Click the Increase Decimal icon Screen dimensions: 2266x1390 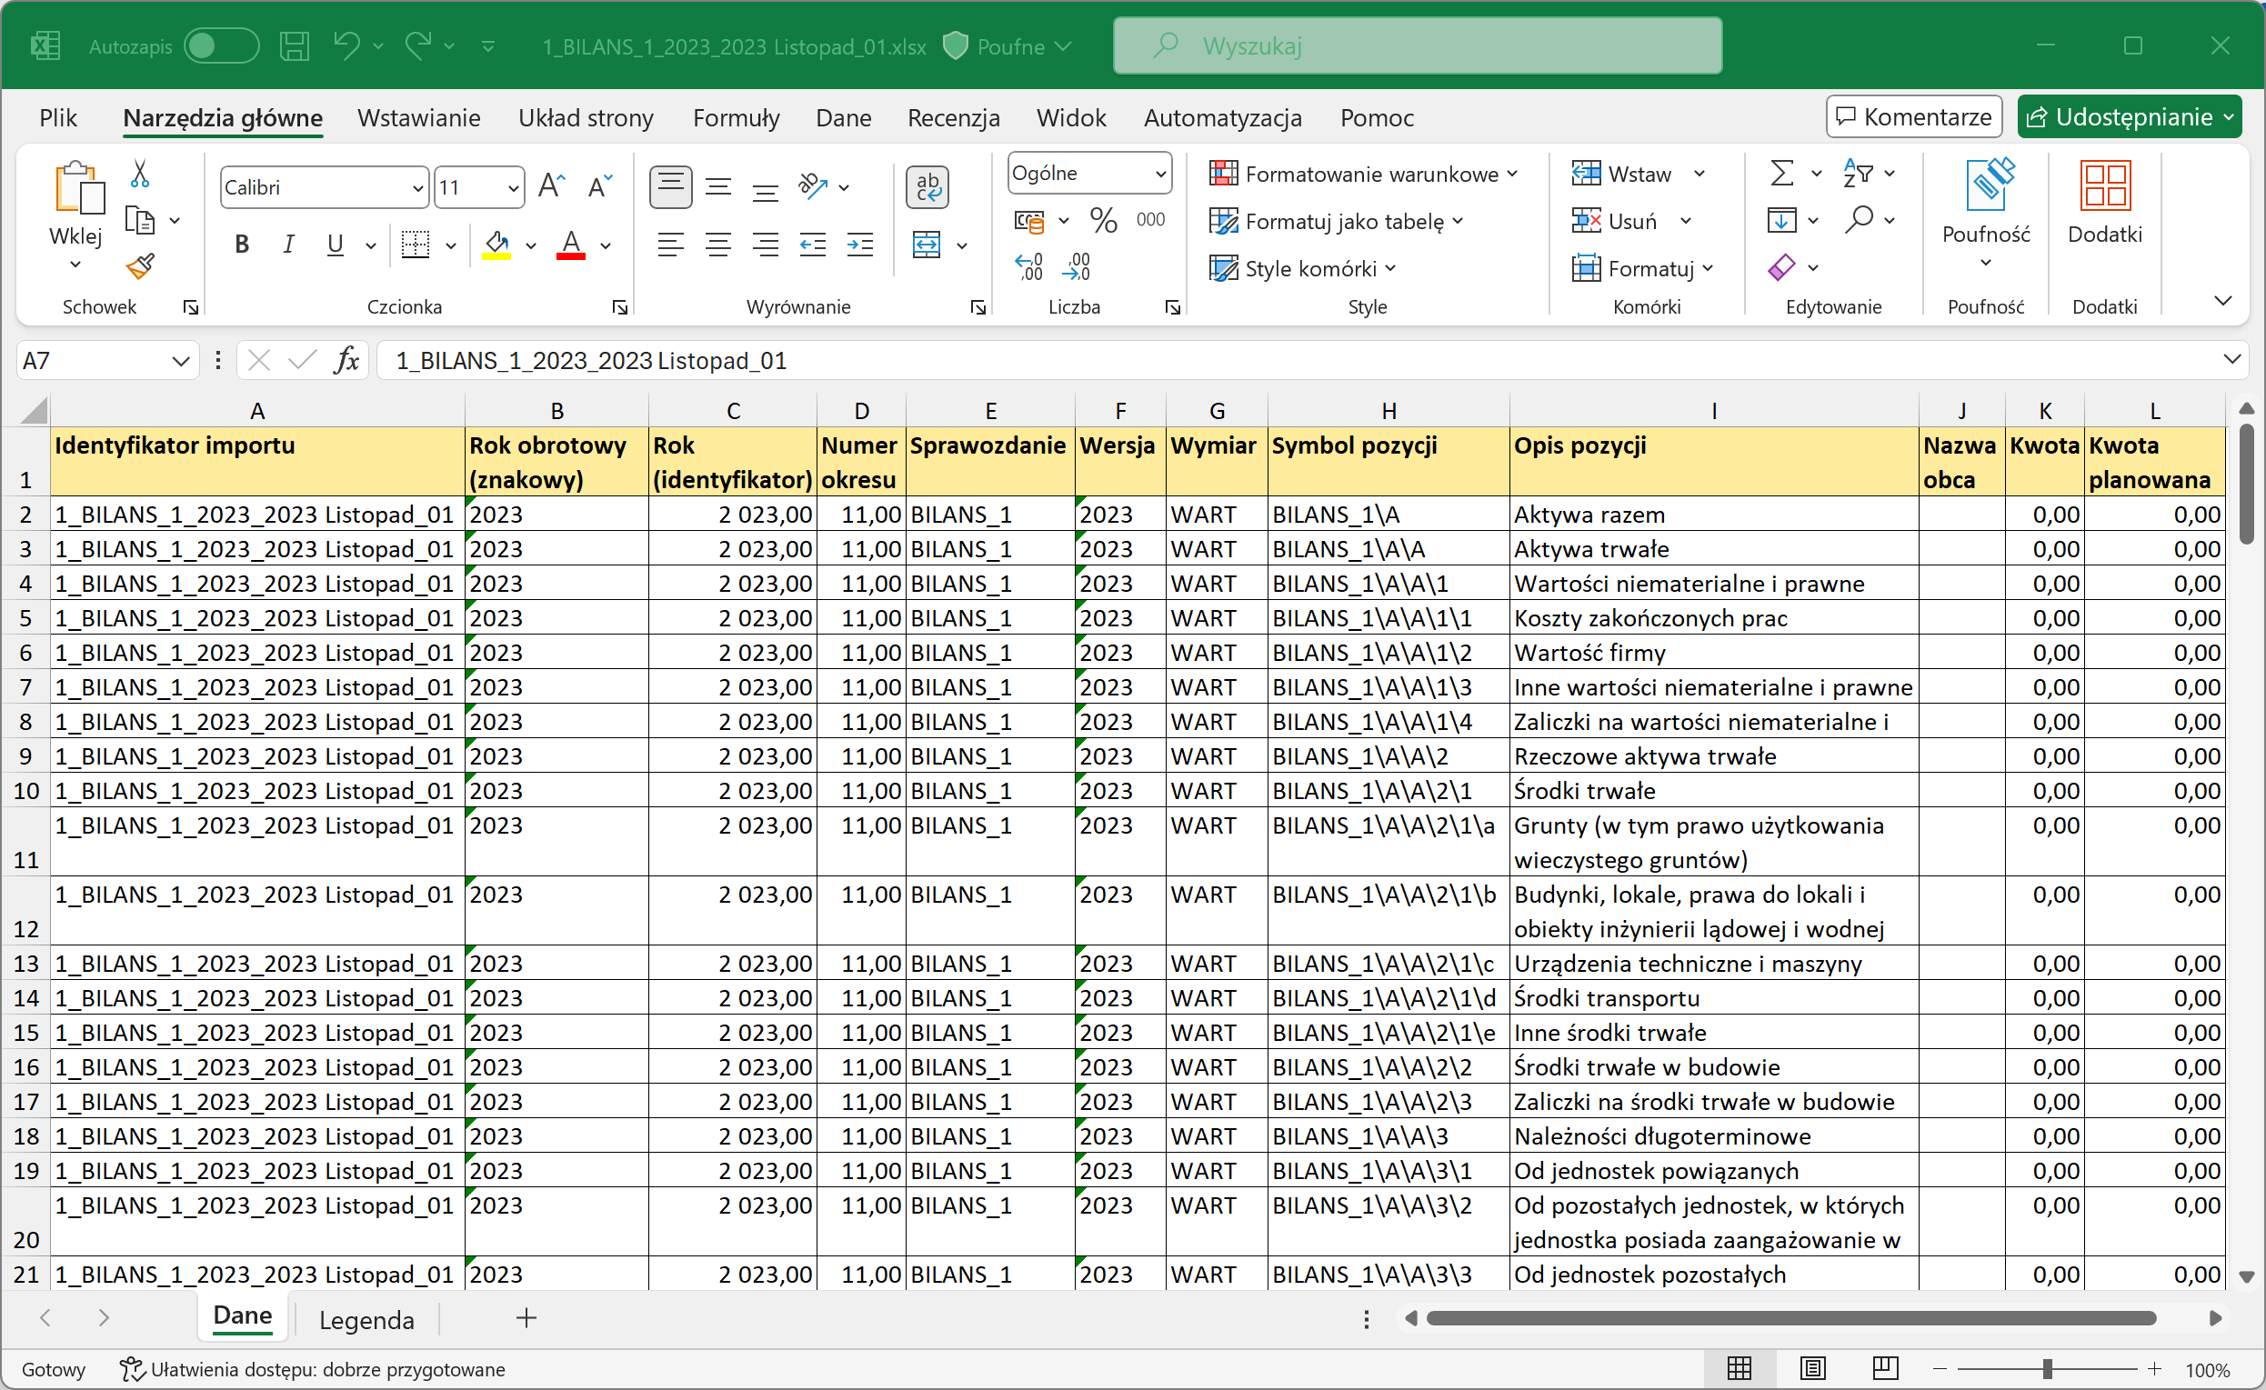pyautogui.click(x=1028, y=267)
